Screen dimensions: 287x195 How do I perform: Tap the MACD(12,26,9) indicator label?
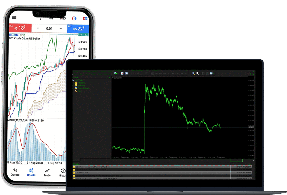(x=26, y=120)
